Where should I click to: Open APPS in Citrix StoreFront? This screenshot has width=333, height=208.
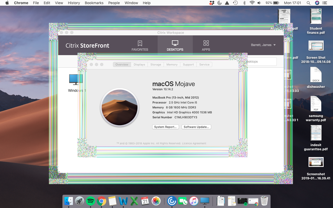pos(206,45)
